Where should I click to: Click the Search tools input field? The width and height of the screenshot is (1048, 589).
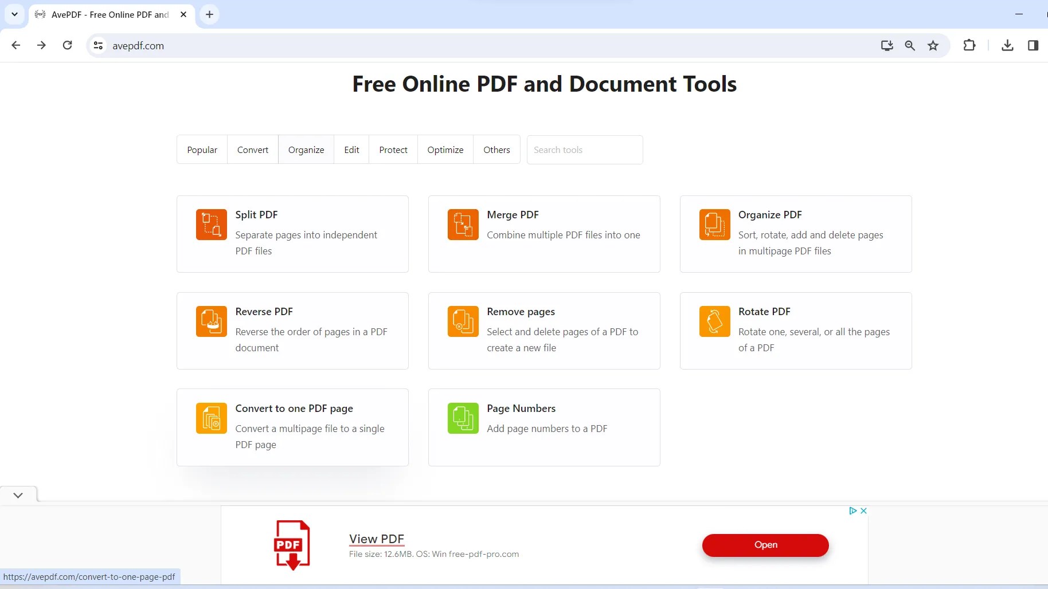coord(584,150)
